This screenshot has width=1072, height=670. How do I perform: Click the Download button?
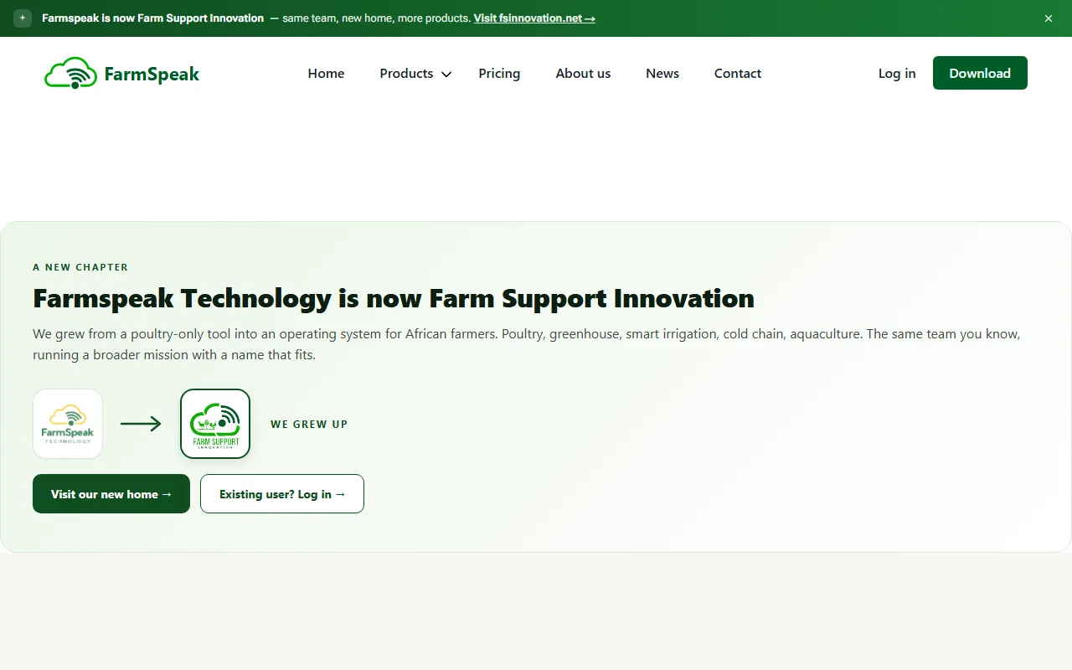980,73
